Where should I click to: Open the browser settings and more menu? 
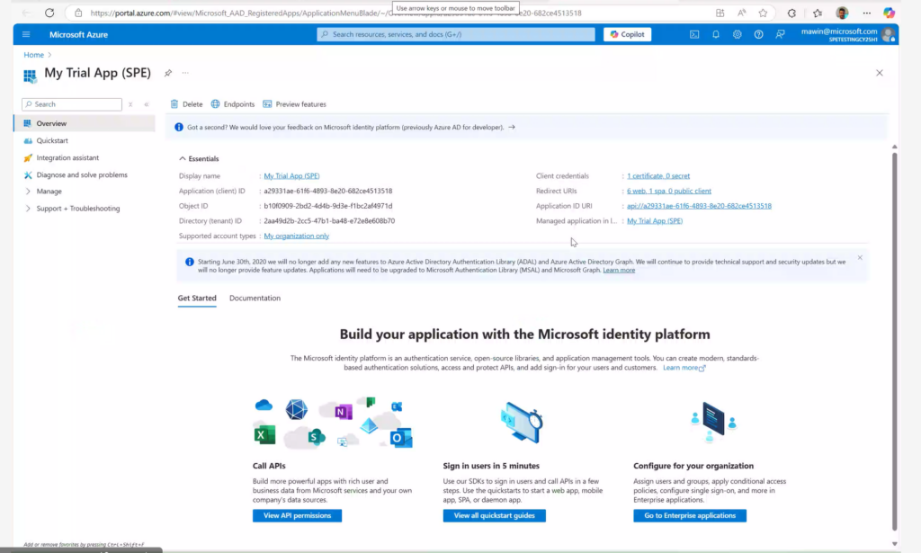click(867, 13)
